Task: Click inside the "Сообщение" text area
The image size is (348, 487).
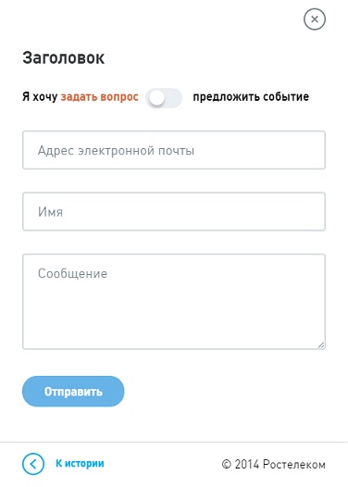Action: 174,302
